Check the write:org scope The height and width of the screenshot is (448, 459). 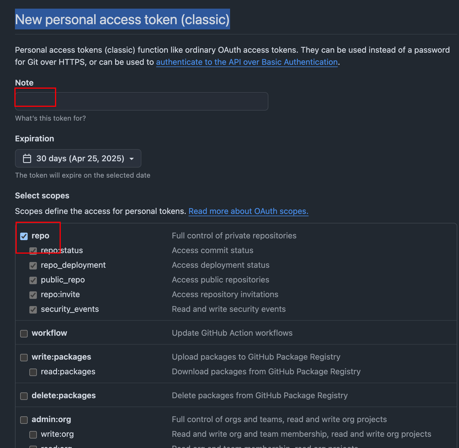(33, 434)
